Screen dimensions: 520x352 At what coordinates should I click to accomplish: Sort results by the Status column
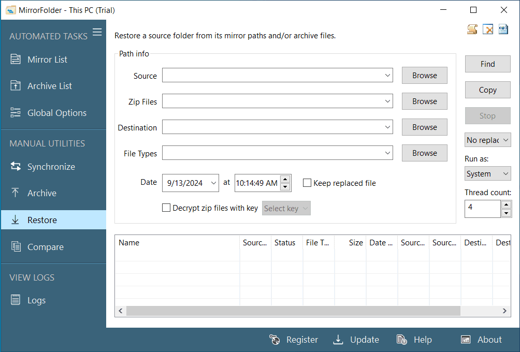[287, 243]
